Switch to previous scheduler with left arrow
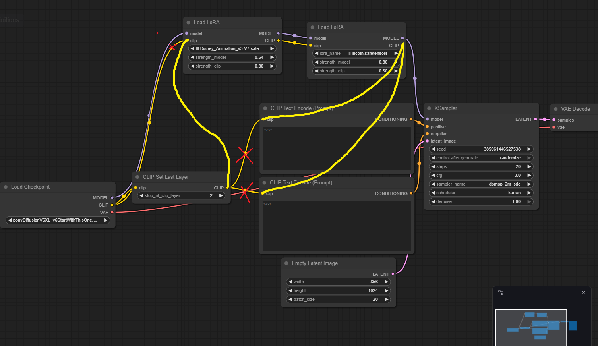Image resolution: width=598 pixels, height=346 pixels. tap(433, 193)
